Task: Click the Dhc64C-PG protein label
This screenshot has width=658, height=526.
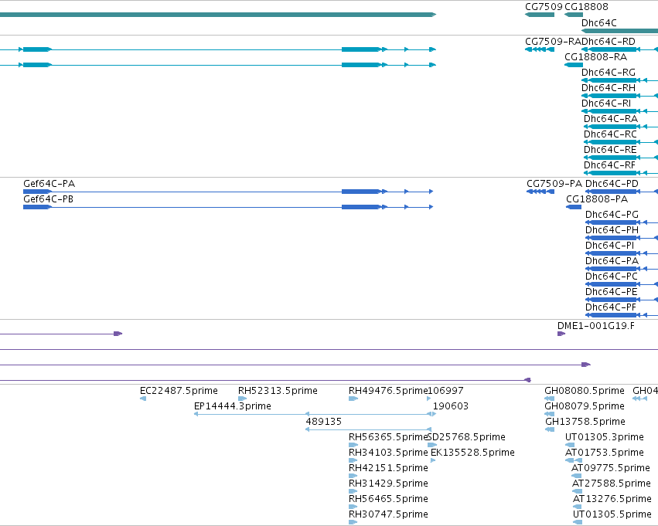Action: pyautogui.click(x=612, y=215)
